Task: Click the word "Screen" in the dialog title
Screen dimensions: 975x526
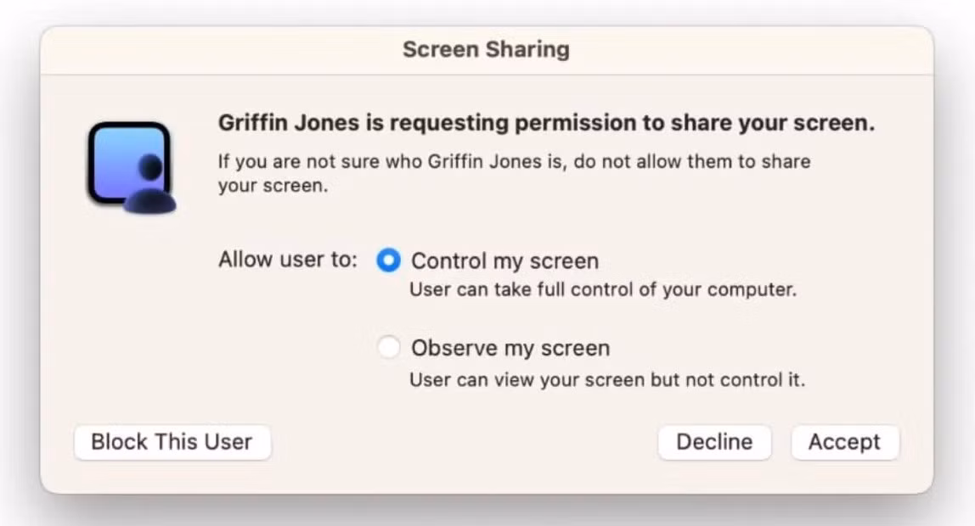Action: [x=441, y=49]
